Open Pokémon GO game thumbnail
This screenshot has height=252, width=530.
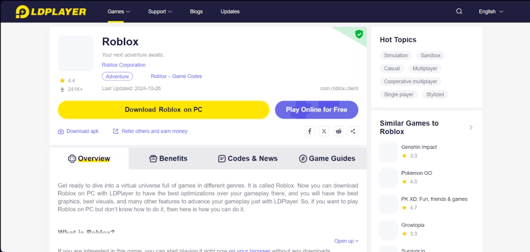(389, 178)
